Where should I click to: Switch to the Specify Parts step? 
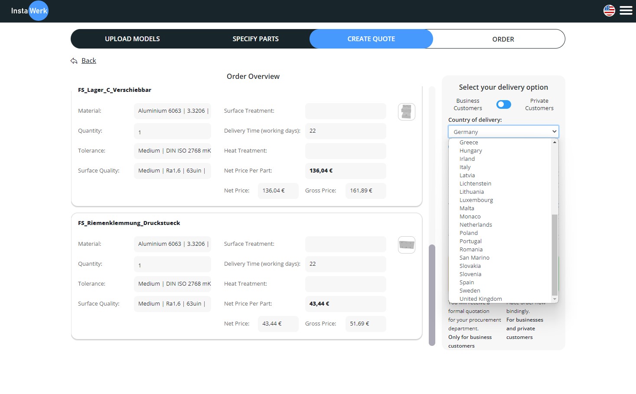(255, 39)
